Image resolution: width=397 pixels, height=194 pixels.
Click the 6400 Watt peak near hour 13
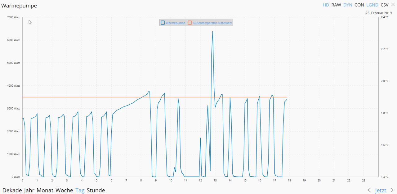[x=212, y=32]
